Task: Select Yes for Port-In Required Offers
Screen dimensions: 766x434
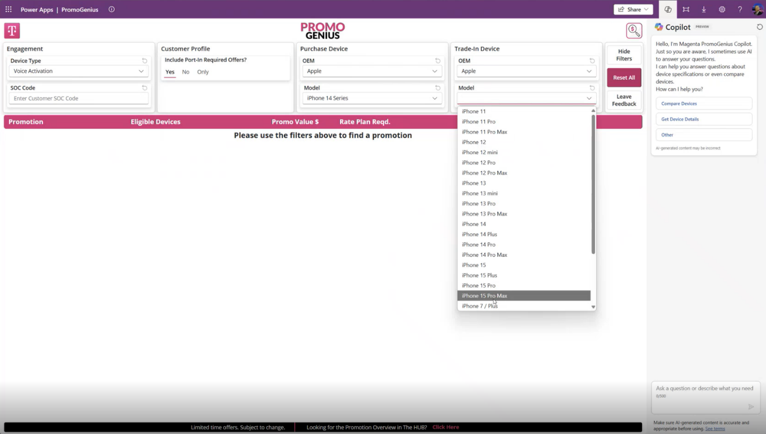Action: (170, 72)
